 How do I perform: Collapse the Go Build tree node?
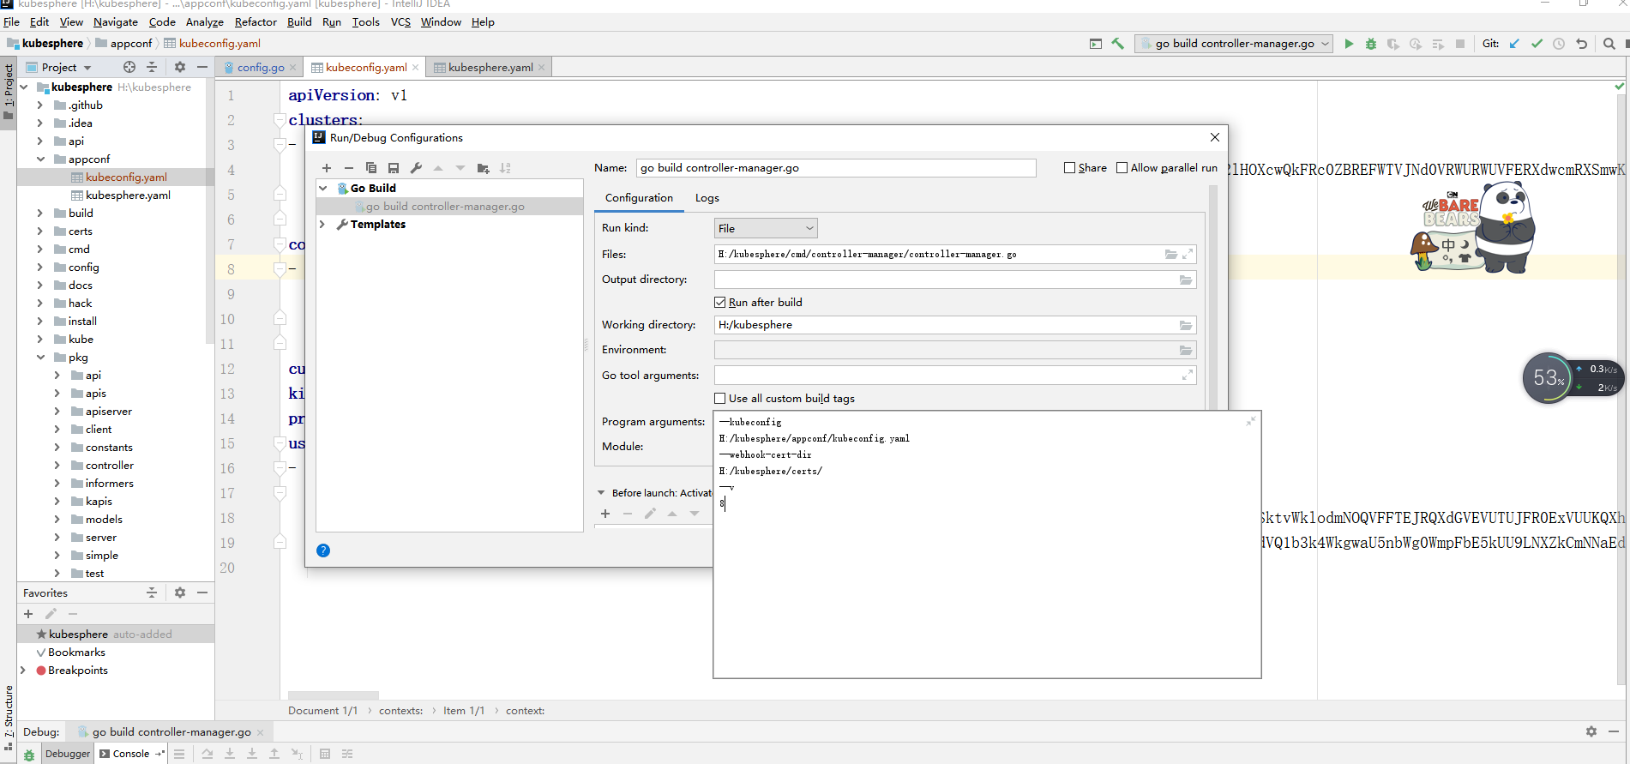[x=323, y=189]
